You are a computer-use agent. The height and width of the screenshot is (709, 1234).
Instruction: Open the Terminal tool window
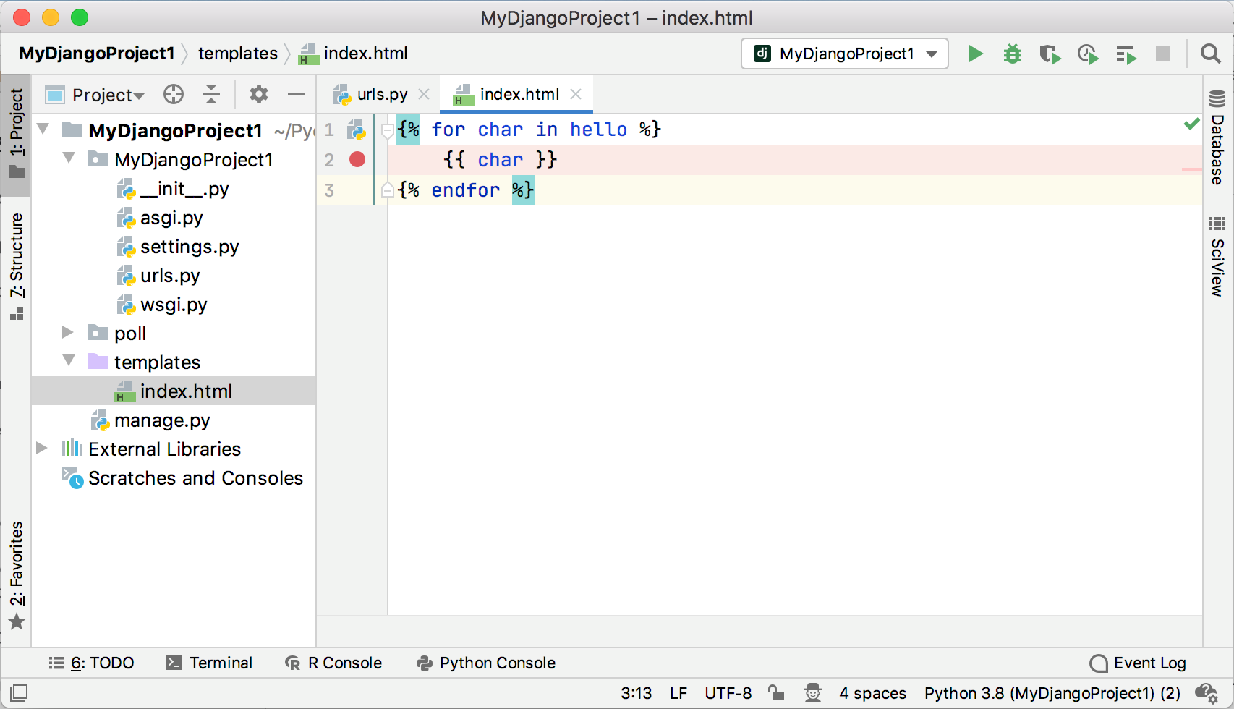(210, 663)
